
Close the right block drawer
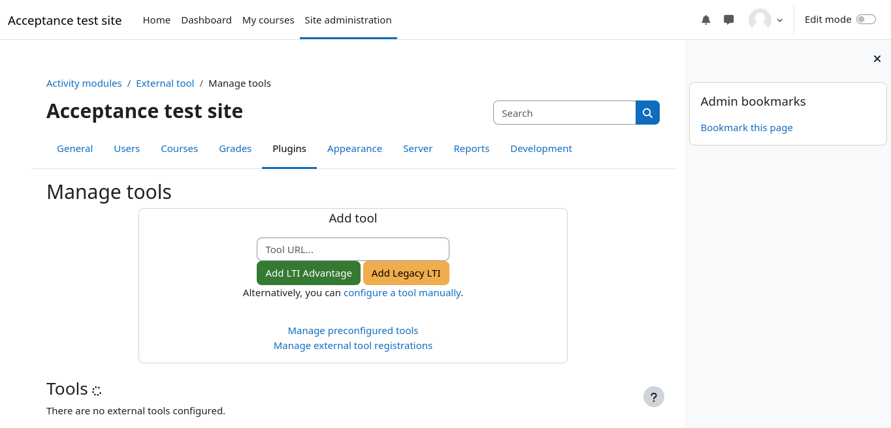pyautogui.click(x=877, y=59)
